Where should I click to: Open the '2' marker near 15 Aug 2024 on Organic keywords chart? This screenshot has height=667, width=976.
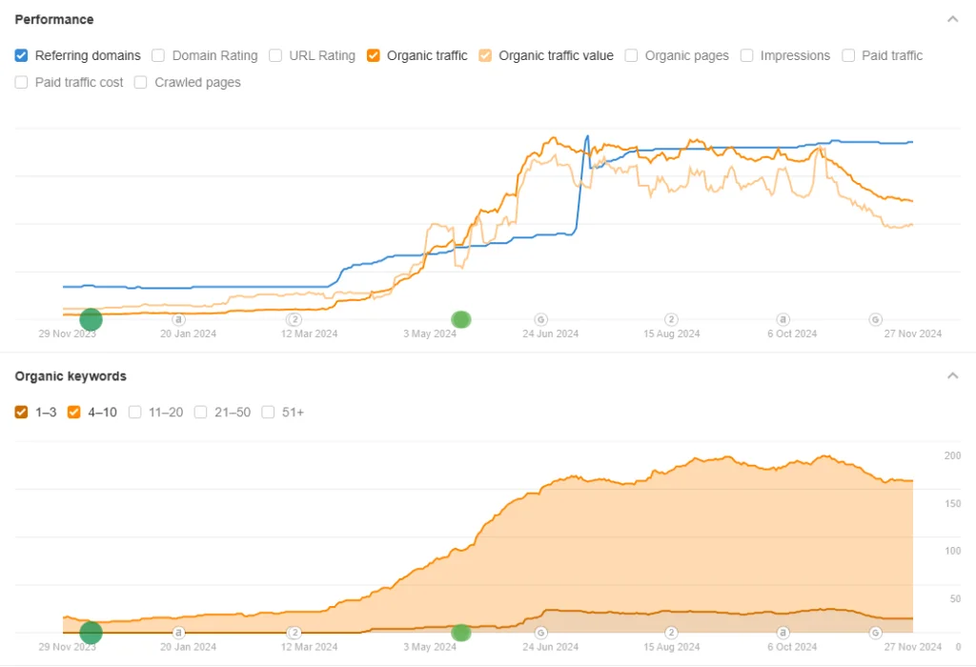pyautogui.click(x=671, y=633)
